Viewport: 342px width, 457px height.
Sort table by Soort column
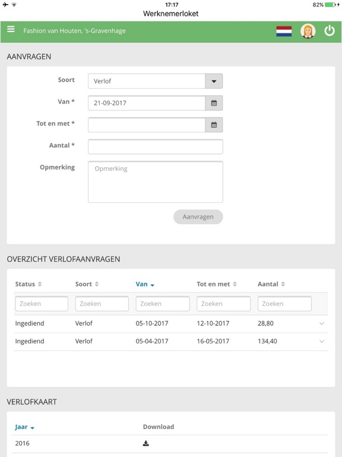[x=87, y=284]
